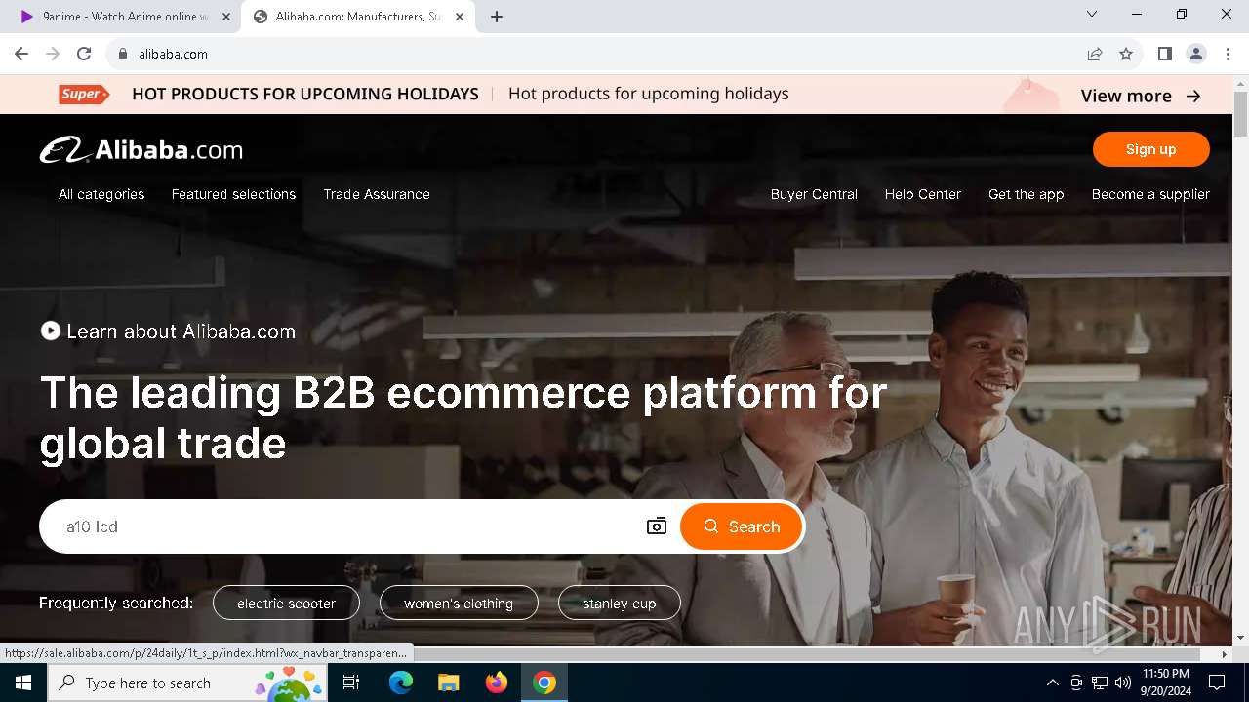1249x702 pixels.
Task: Click the orange Search button
Action: 741,526
